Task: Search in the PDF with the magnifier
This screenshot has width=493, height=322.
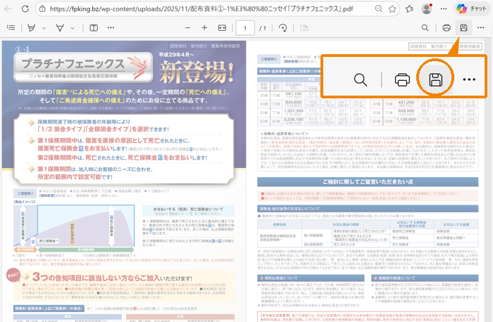Action: [x=425, y=28]
